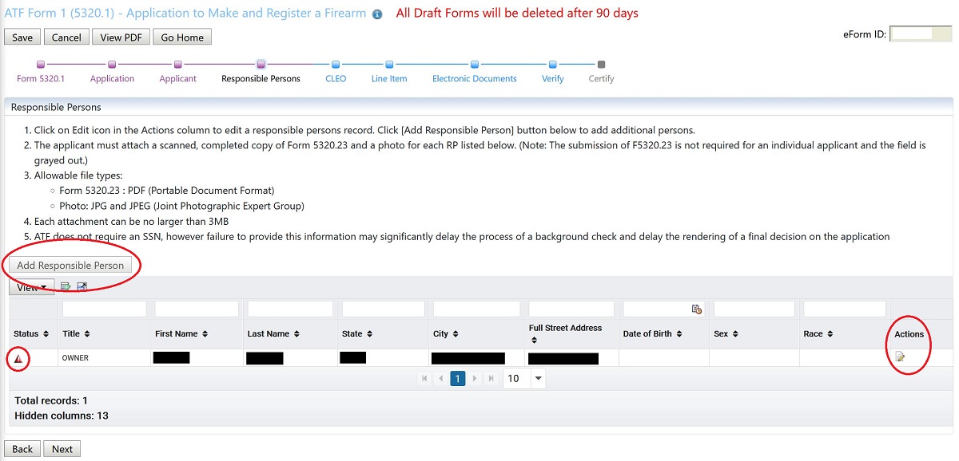Select page 1 in the paginator

click(457, 379)
